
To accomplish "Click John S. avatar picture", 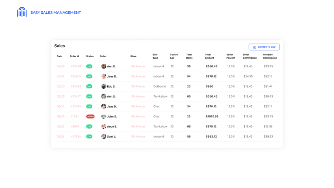I will coord(104,116).
